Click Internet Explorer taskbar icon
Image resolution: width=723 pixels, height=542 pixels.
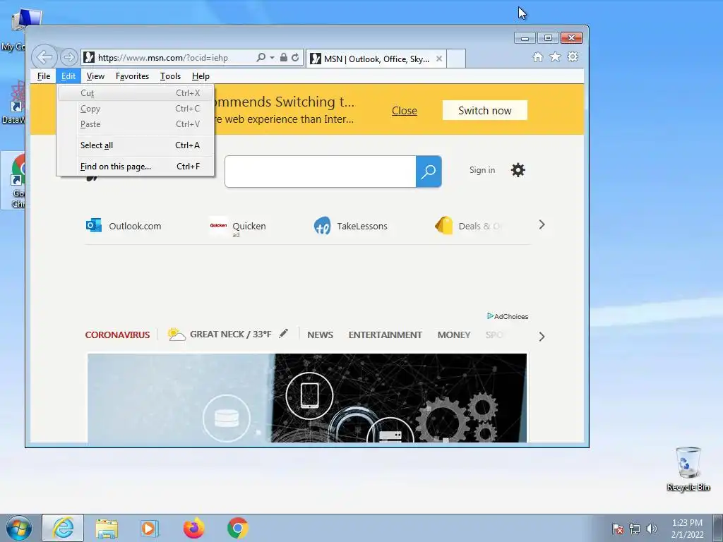63,528
